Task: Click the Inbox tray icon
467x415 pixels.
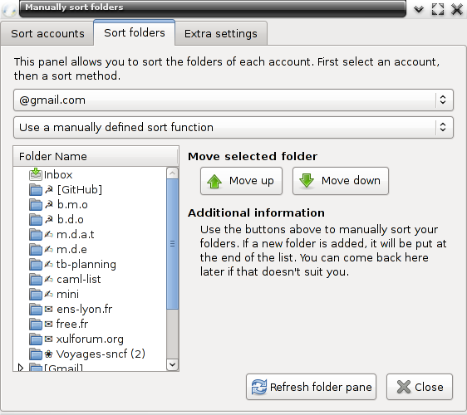Action: tap(36, 174)
